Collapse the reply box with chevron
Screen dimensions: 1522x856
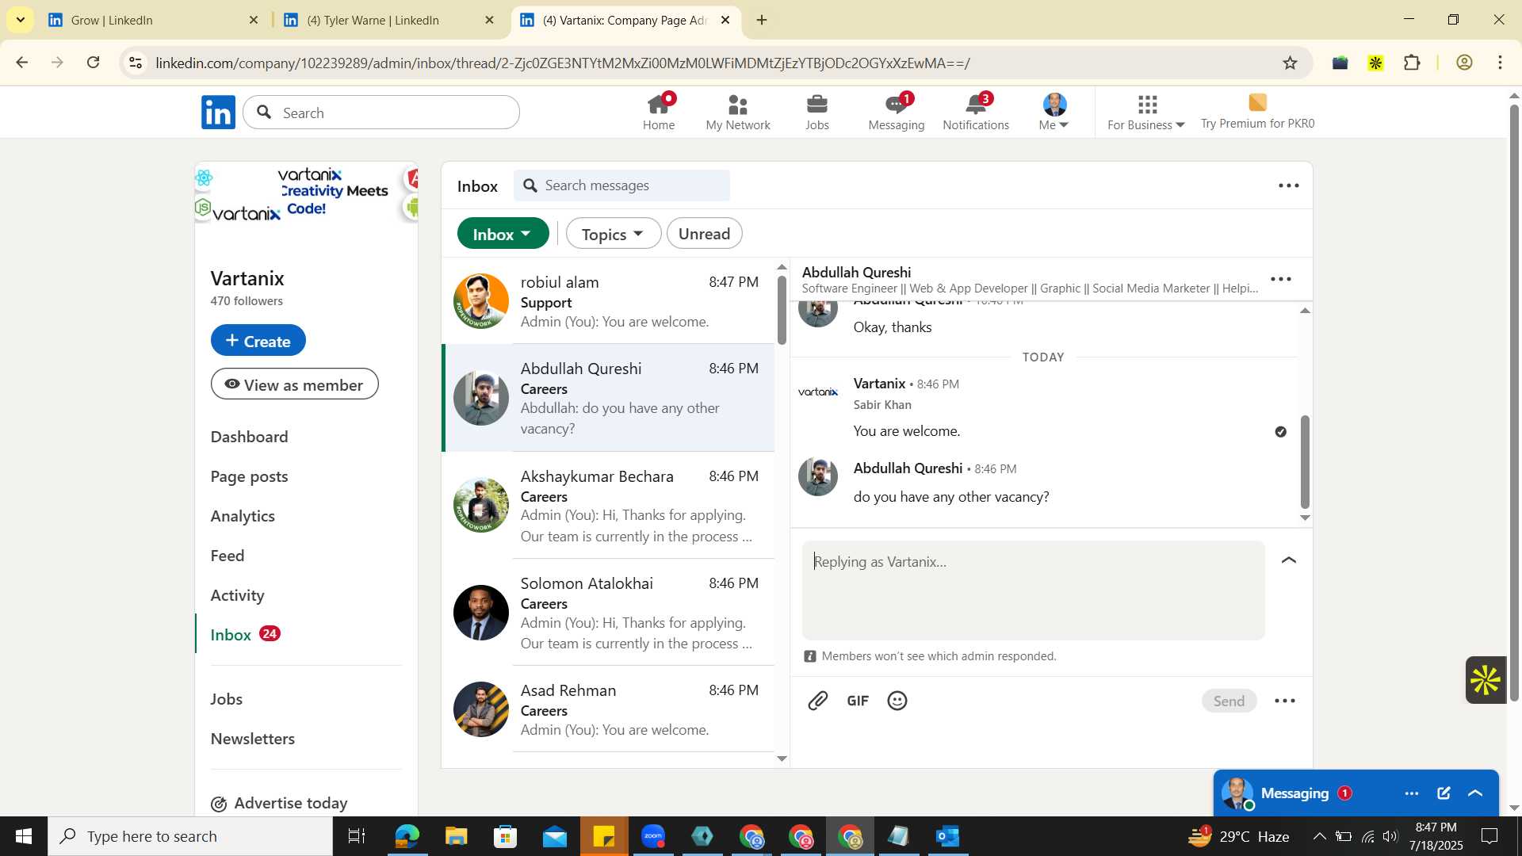(x=1289, y=560)
